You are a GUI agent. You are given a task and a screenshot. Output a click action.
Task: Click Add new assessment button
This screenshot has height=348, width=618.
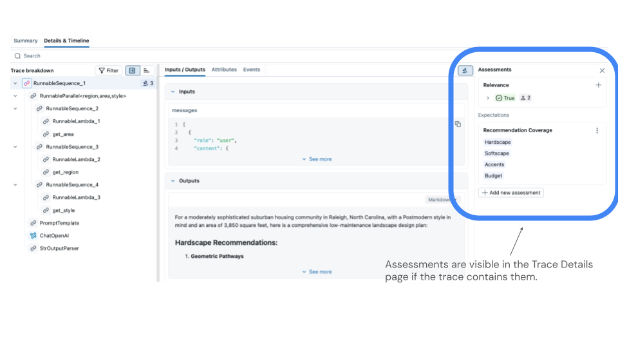[511, 193]
